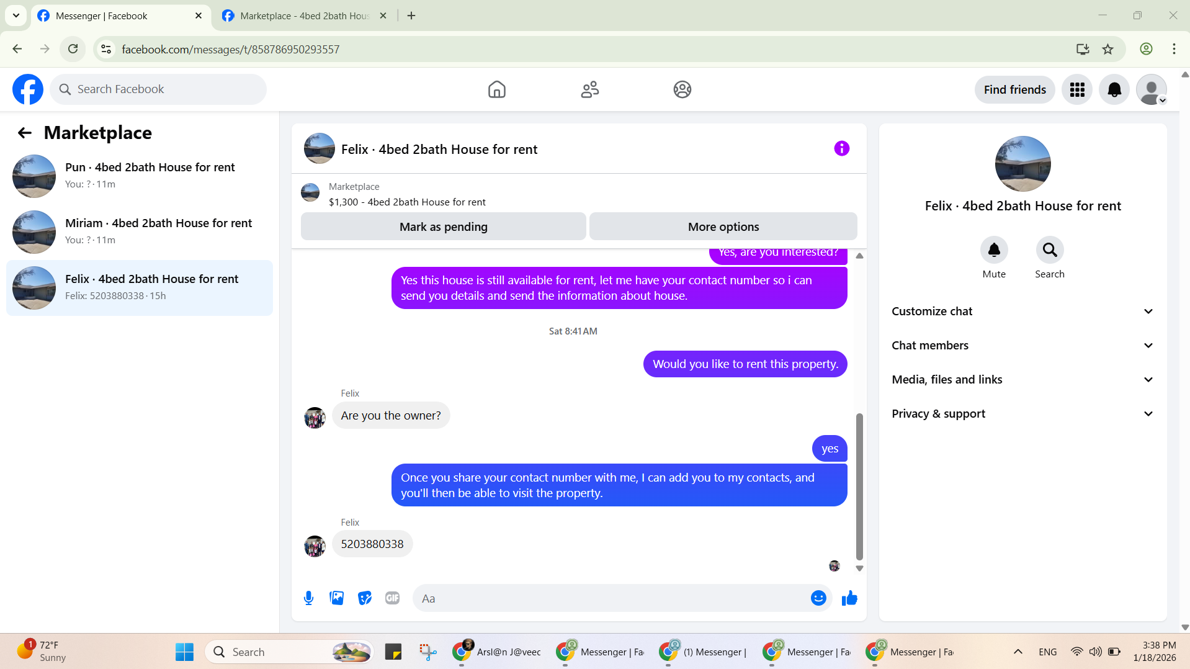Viewport: 1190px width, 669px height.
Task: Attach a photo using the image icon
Action: 336,598
